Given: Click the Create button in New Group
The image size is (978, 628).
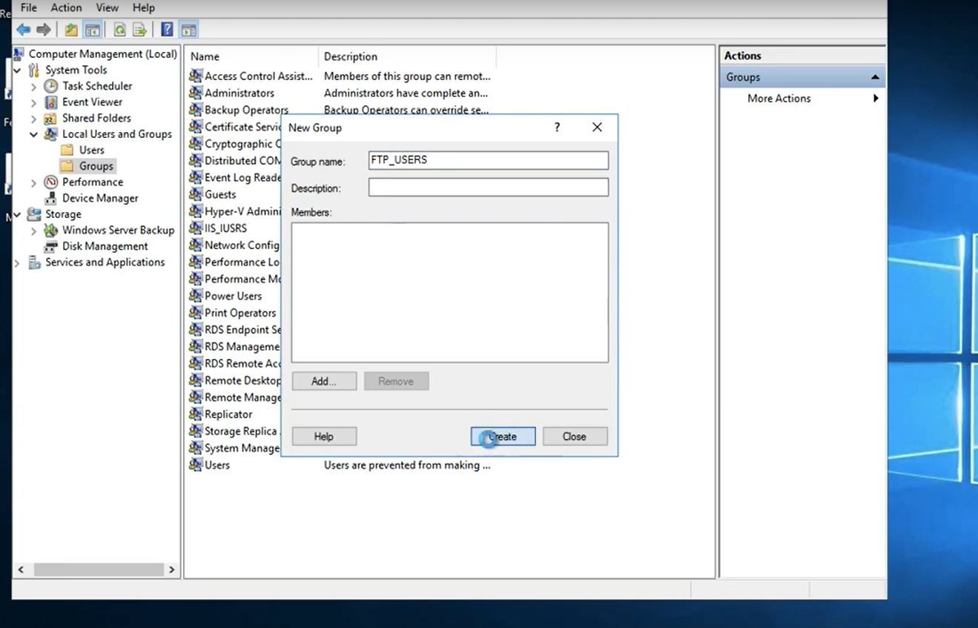Looking at the screenshot, I should 503,437.
